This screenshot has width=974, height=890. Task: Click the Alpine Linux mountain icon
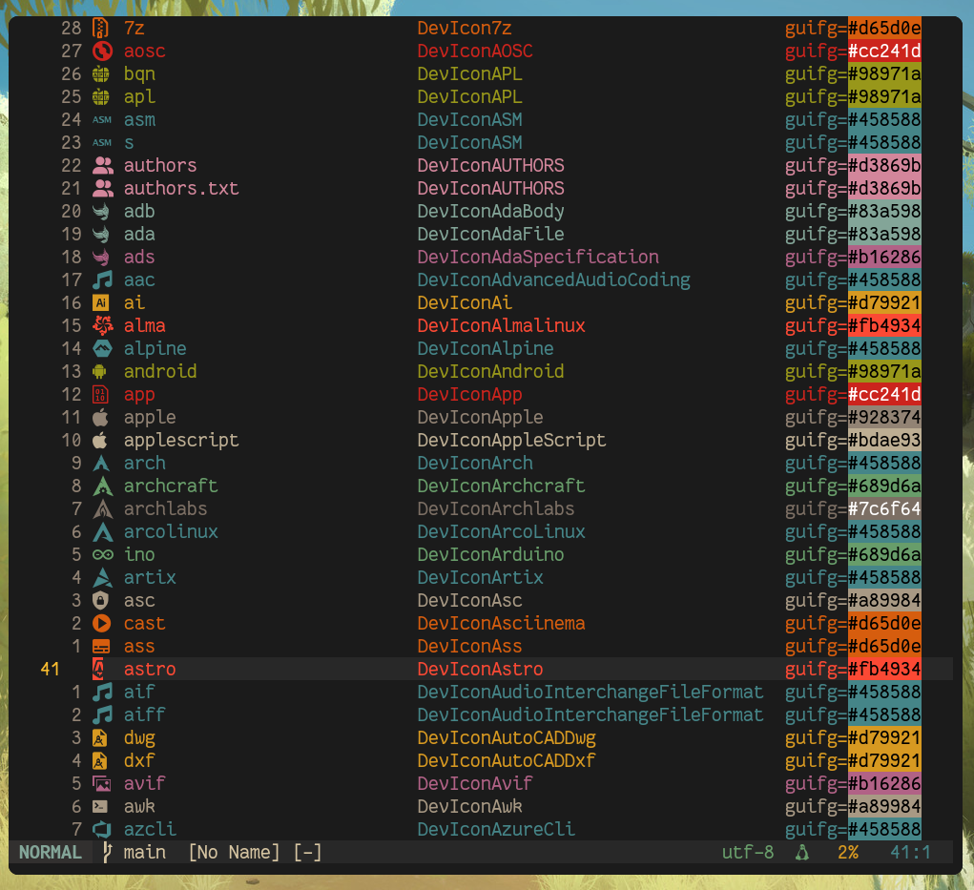102,349
